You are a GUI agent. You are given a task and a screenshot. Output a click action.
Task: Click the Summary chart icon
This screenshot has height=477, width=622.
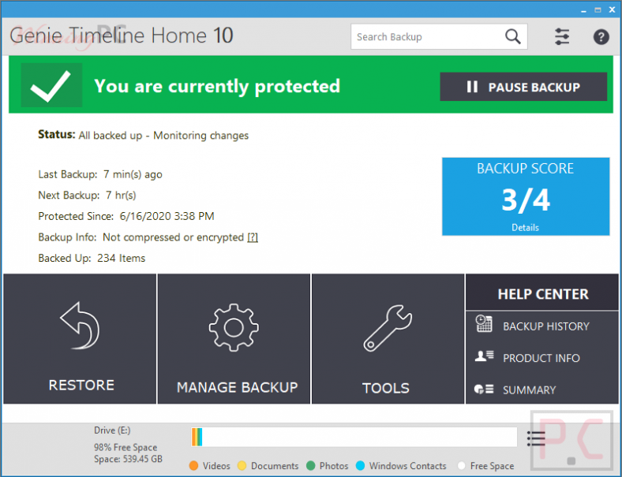pos(484,389)
